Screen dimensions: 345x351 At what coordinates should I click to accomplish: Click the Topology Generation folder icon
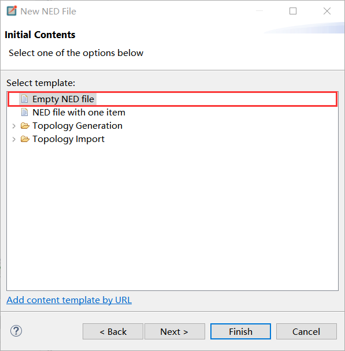click(25, 126)
